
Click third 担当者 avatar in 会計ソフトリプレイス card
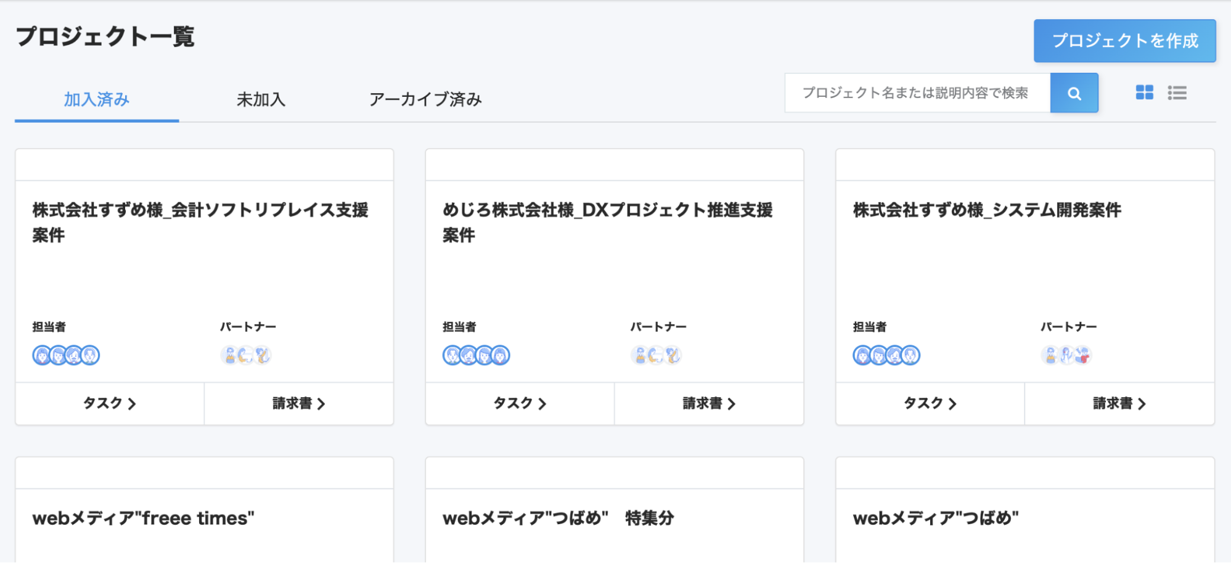click(74, 355)
